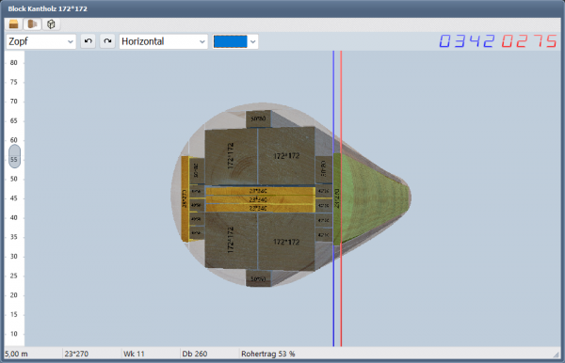Click the Wk 11 status entry
565x363 pixels.
134,354
